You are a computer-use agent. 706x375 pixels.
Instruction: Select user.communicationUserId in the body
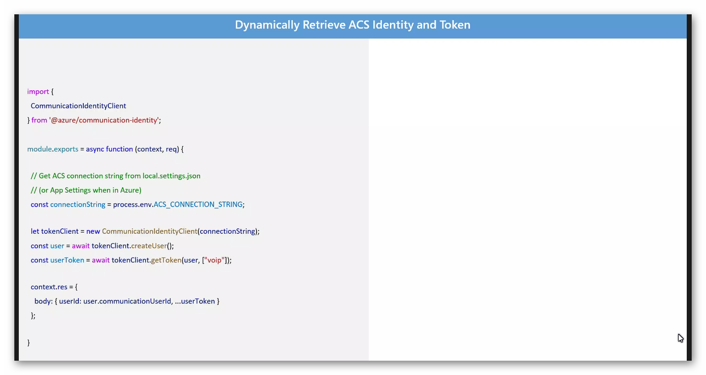tap(127, 301)
